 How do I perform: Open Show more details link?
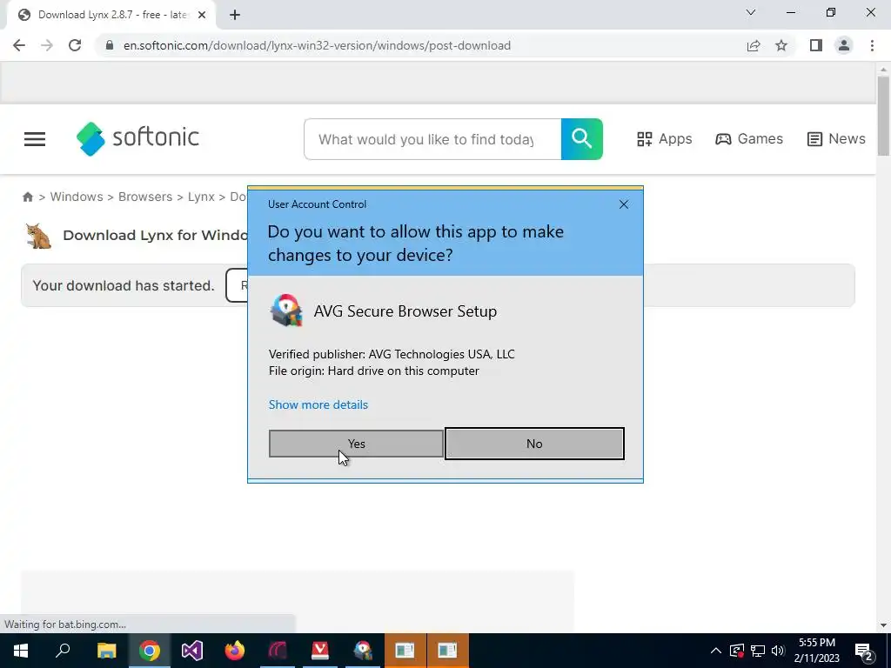click(x=318, y=404)
